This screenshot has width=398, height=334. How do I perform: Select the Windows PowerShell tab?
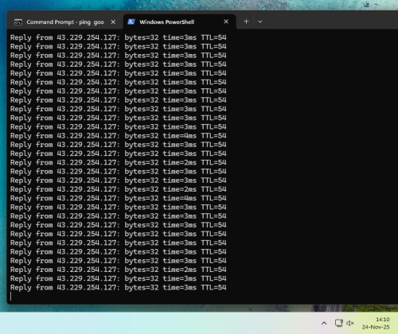[x=180, y=22]
